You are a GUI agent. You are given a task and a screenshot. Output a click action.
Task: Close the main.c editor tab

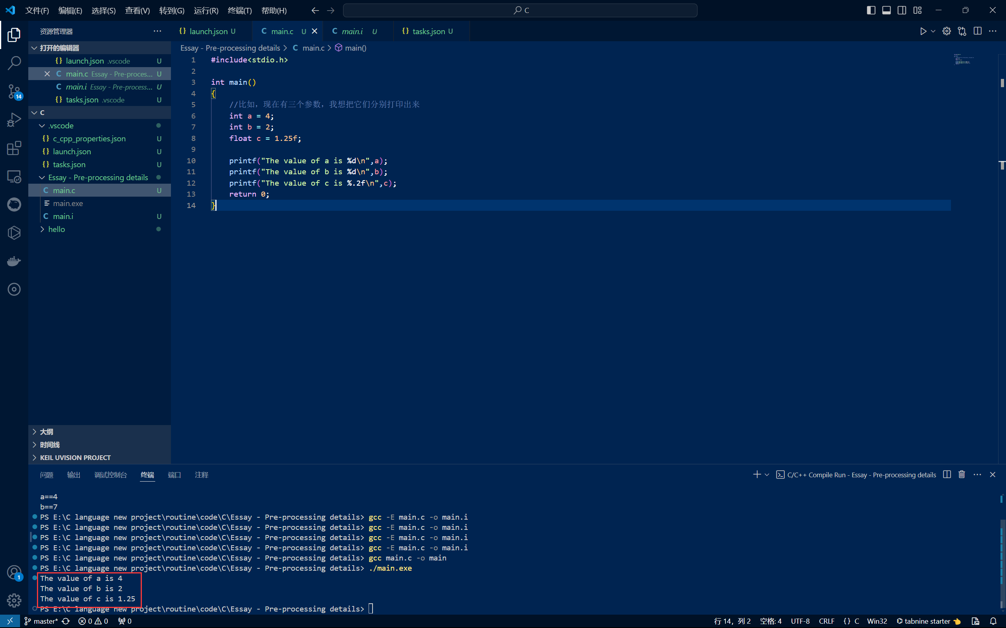315,31
